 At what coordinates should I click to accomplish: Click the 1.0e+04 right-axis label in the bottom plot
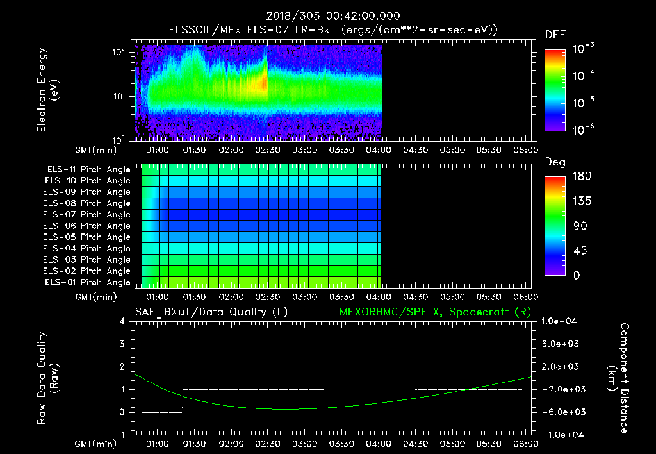tap(559, 321)
